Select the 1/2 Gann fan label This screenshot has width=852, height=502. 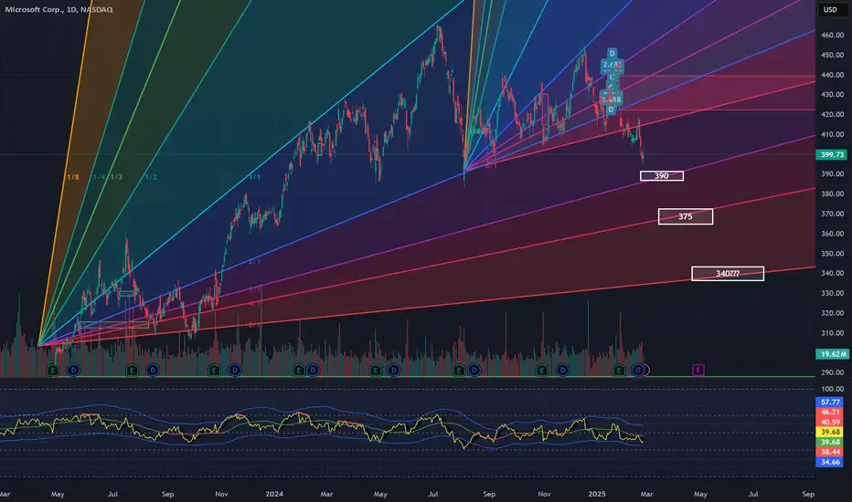tap(151, 177)
